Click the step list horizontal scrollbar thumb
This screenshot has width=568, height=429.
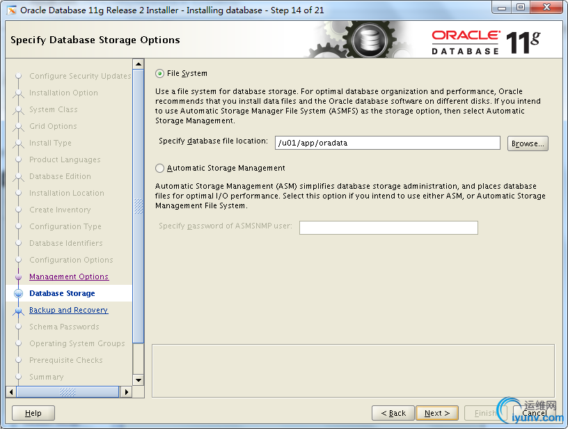pos(68,391)
